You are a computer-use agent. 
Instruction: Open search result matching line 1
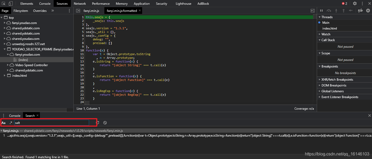click(x=186, y=135)
